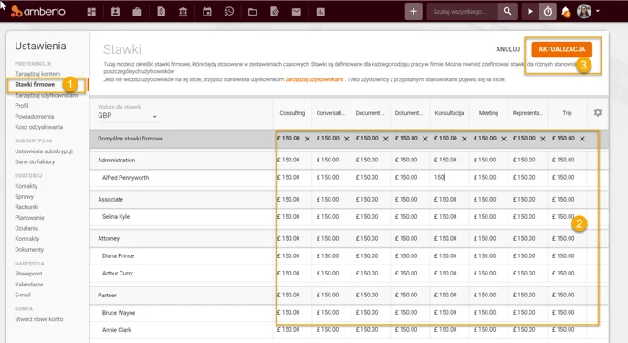This screenshot has width=628, height=343.
Task: Click Stwórz nowe konto in sidebar
Action: click(39, 319)
